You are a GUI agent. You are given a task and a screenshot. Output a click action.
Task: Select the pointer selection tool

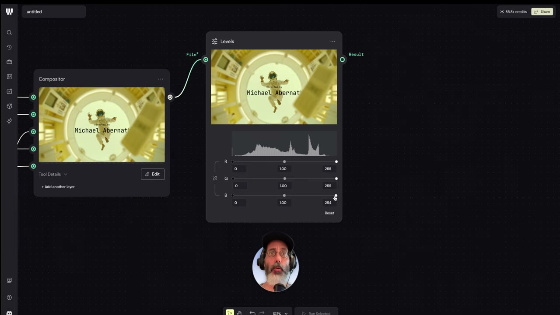(x=230, y=312)
